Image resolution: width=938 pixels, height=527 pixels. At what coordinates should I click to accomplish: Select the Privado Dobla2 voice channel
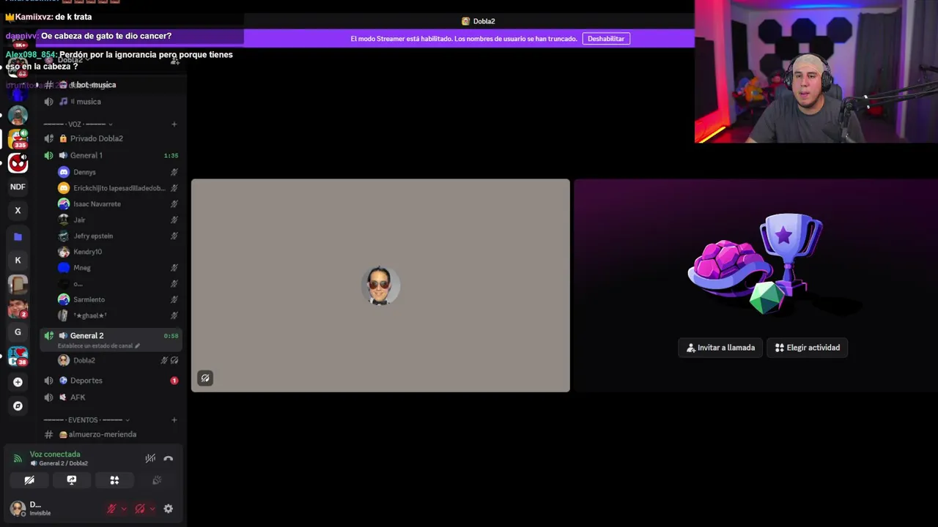pos(111,138)
